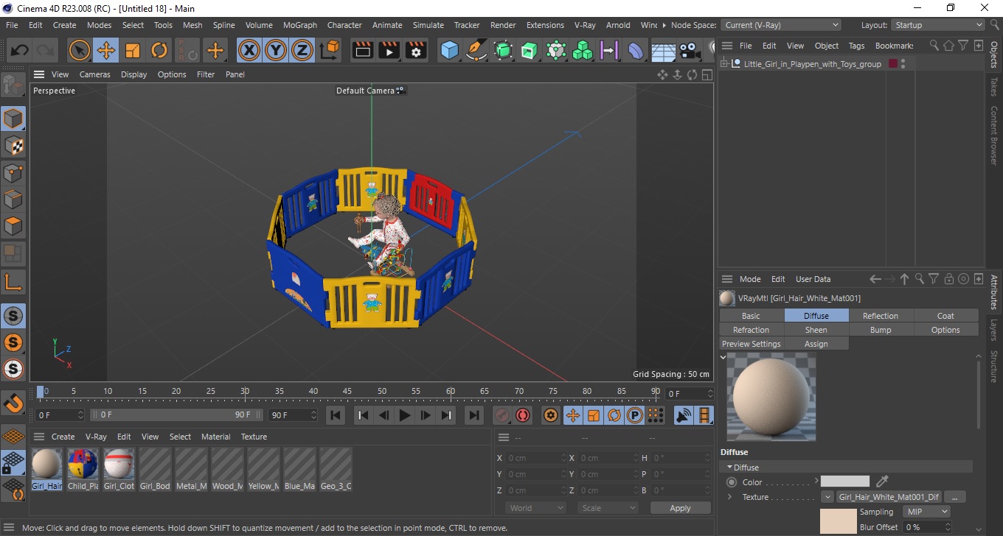Viewport: 1003px width, 536px height.
Task: Toggle Y axis lock
Action: pos(276,51)
